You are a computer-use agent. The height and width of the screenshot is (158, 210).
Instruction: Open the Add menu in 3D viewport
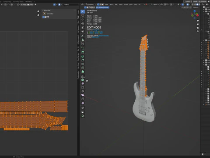tap(116, 4)
